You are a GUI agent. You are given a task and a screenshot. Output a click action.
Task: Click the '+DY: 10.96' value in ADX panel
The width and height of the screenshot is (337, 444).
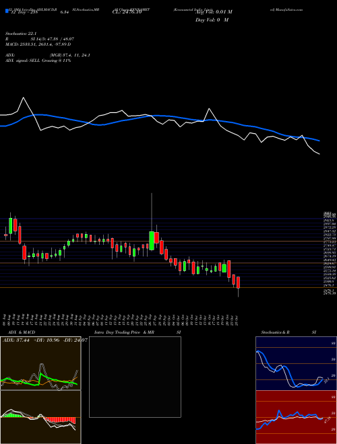click(x=47, y=340)
